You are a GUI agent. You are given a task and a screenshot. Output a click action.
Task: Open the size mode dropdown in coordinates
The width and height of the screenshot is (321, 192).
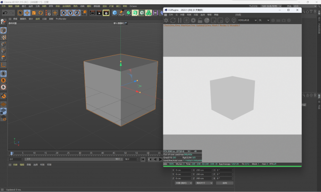point(204,183)
